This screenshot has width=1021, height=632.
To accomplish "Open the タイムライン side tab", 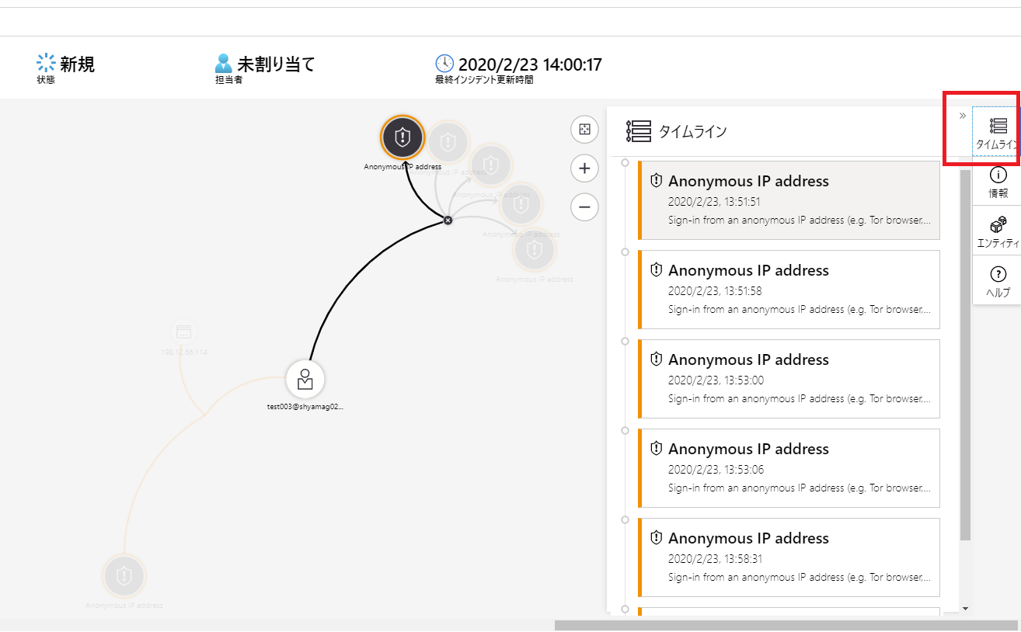I will (998, 133).
